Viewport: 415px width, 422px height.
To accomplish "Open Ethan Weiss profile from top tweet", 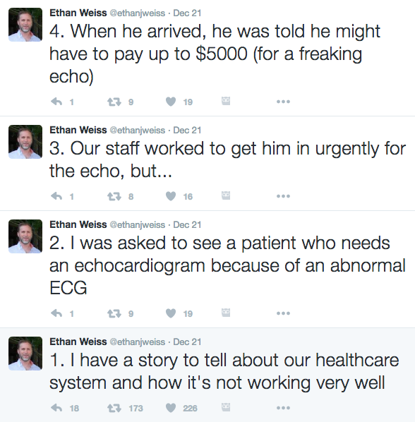I will coord(78,13).
